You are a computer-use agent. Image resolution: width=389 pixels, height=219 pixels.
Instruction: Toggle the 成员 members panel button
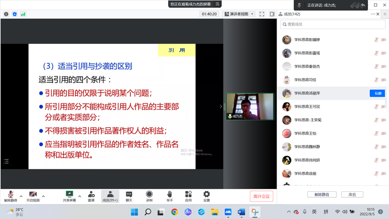click(110, 195)
